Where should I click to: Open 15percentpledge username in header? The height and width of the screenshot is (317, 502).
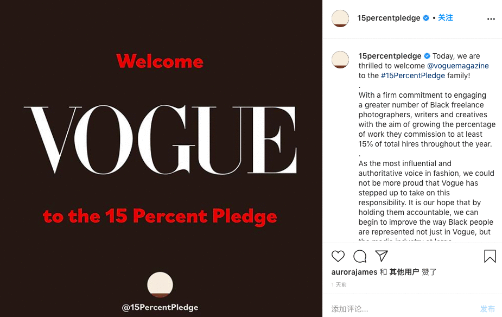tap(389, 18)
